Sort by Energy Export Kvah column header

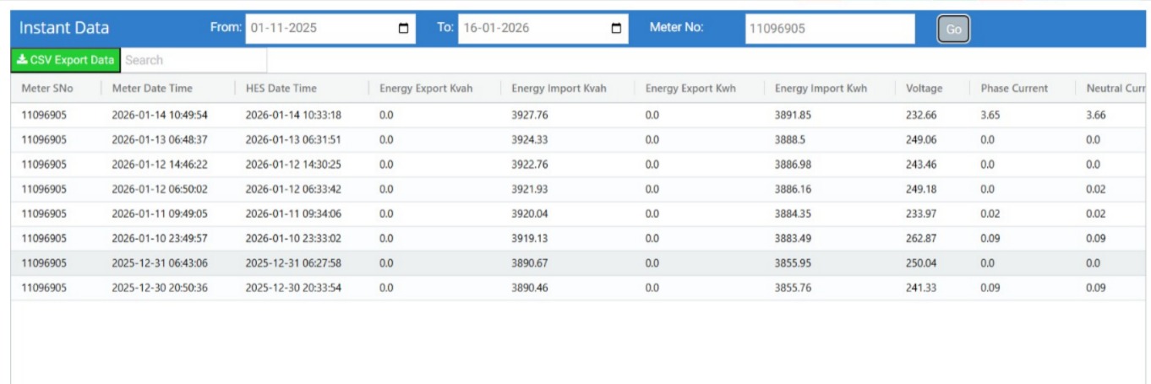click(426, 89)
